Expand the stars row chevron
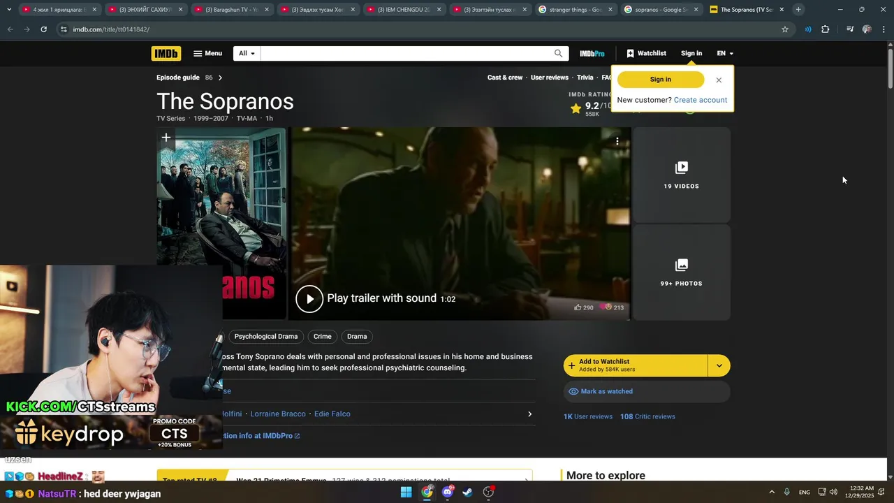 pos(529,414)
